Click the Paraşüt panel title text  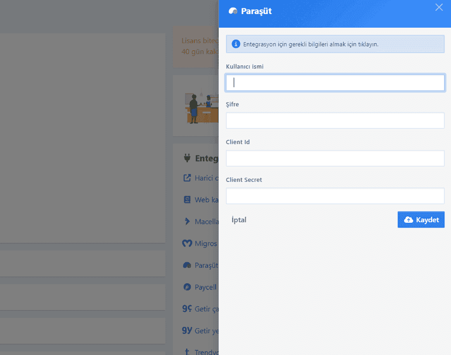point(257,11)
